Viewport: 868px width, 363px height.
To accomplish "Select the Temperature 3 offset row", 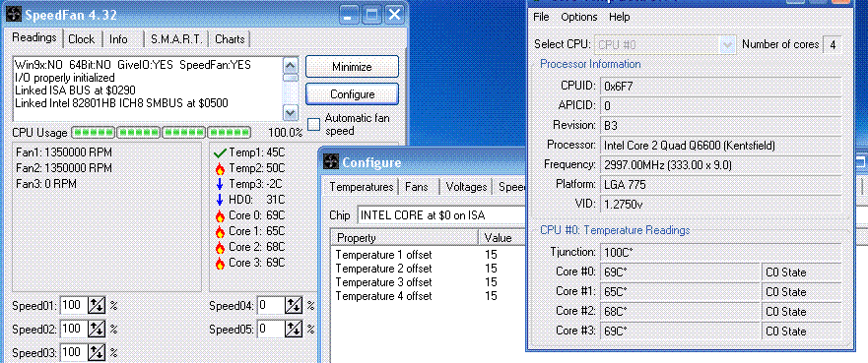I will [428, 282].
